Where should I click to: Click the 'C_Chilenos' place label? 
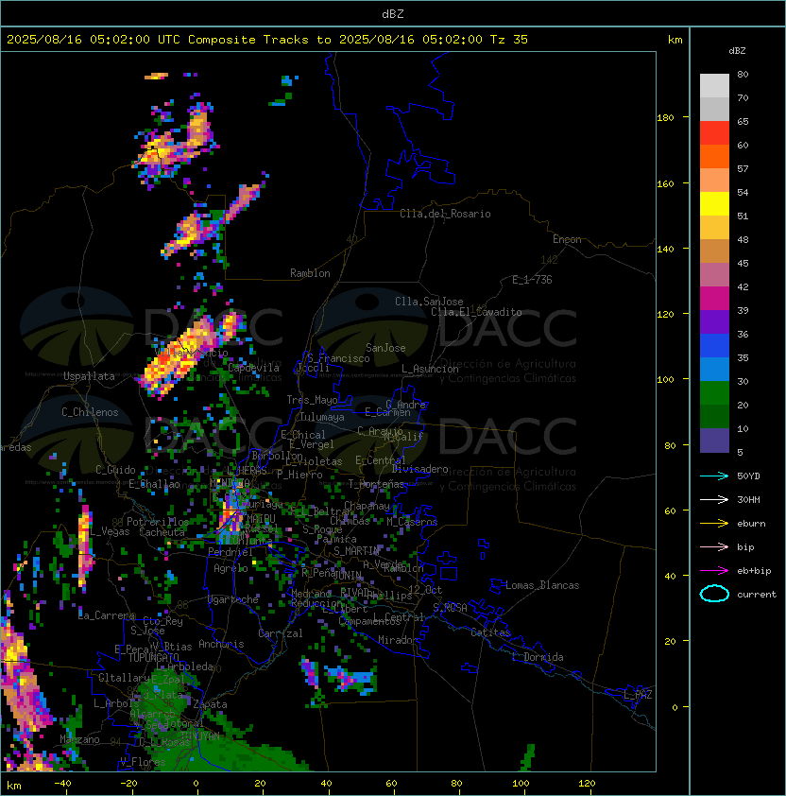tap(90, 412)
